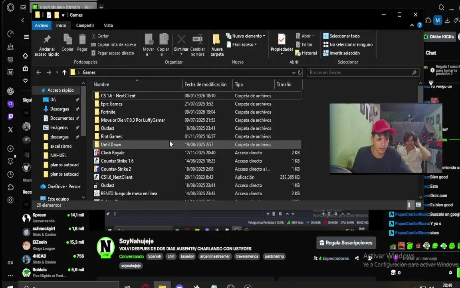Viewport: 460px width, 288px height.
Task: Click the Buscar en Games search field
Action: [x=363, y=72]
